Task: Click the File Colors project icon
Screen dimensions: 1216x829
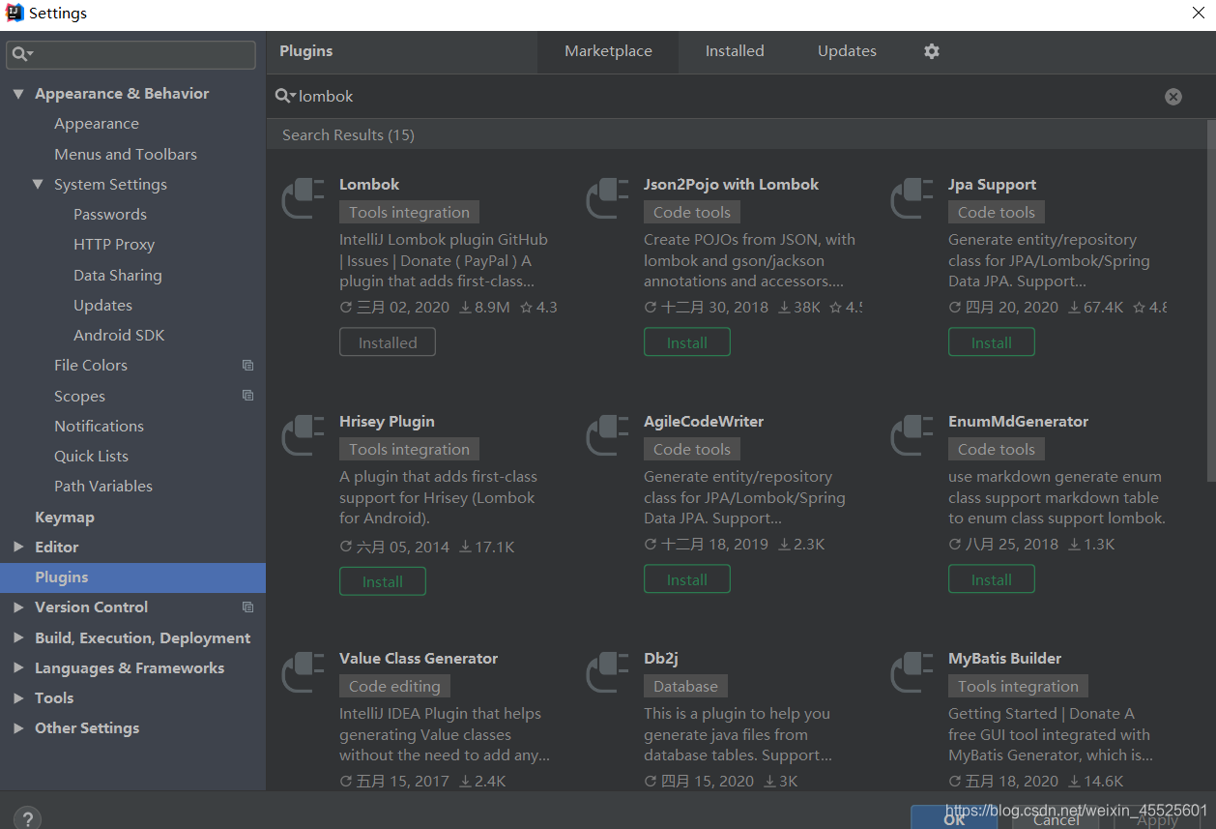Action: tap(247, 365)
